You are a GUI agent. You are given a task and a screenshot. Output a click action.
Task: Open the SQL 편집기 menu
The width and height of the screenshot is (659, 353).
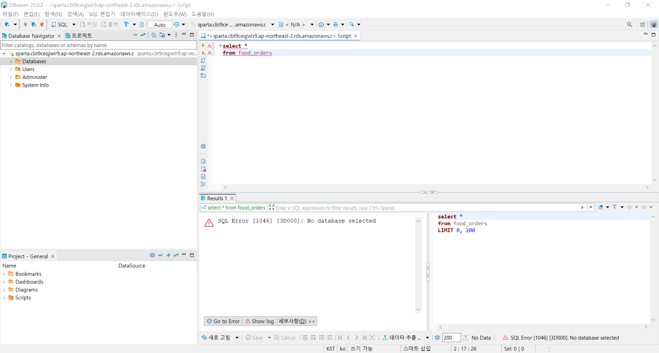102,14
